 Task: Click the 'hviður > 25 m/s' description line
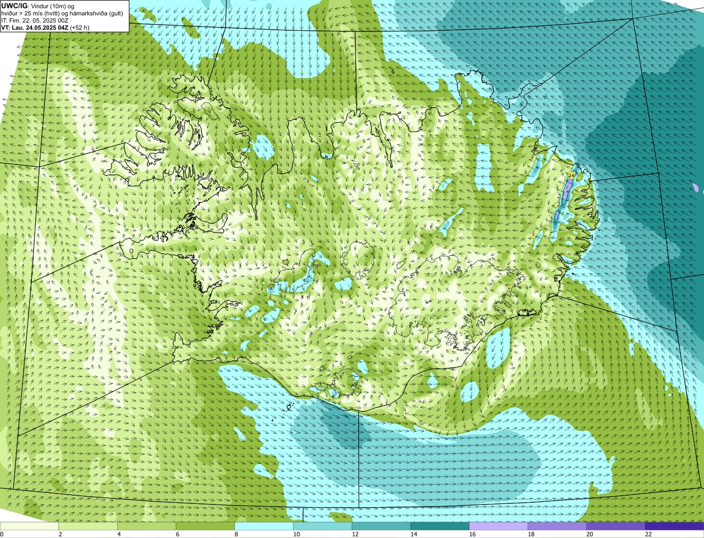click(62, 13)
